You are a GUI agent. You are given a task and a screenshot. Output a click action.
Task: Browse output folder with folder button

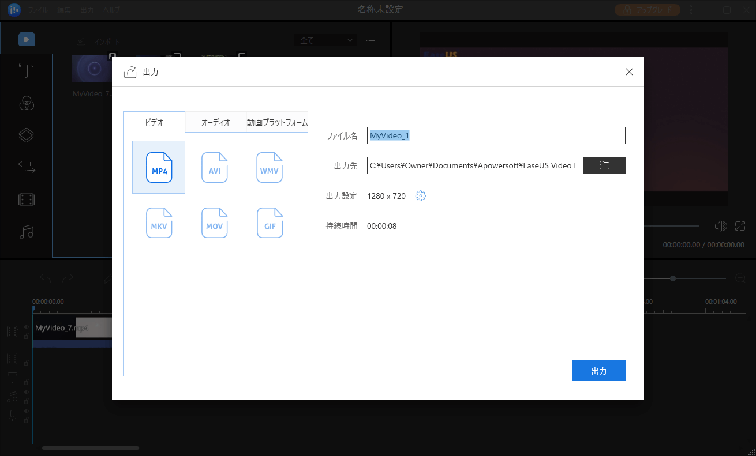(604, 165)
